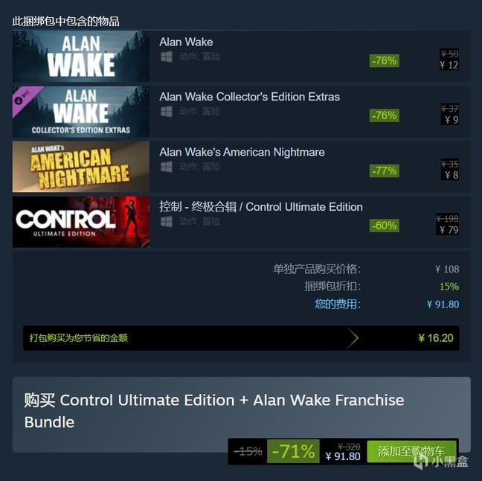The image size is (482, 481).
Task: Click the Windows platform icon under Alan Wake
Action: pyautogui.click(x=167, y=57)
